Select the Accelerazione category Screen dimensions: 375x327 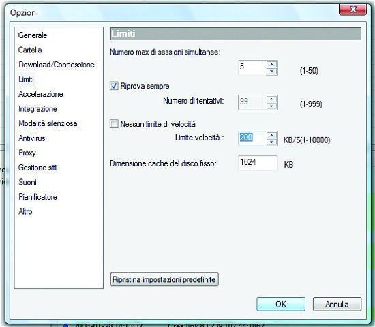(41, 94)
